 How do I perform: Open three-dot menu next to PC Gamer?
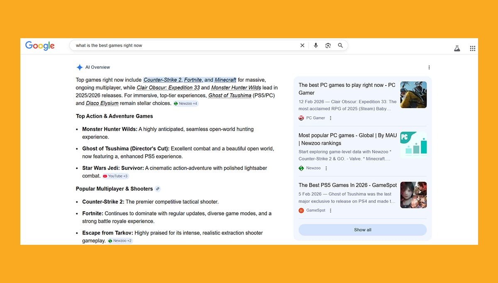click(x=330, y=118)
